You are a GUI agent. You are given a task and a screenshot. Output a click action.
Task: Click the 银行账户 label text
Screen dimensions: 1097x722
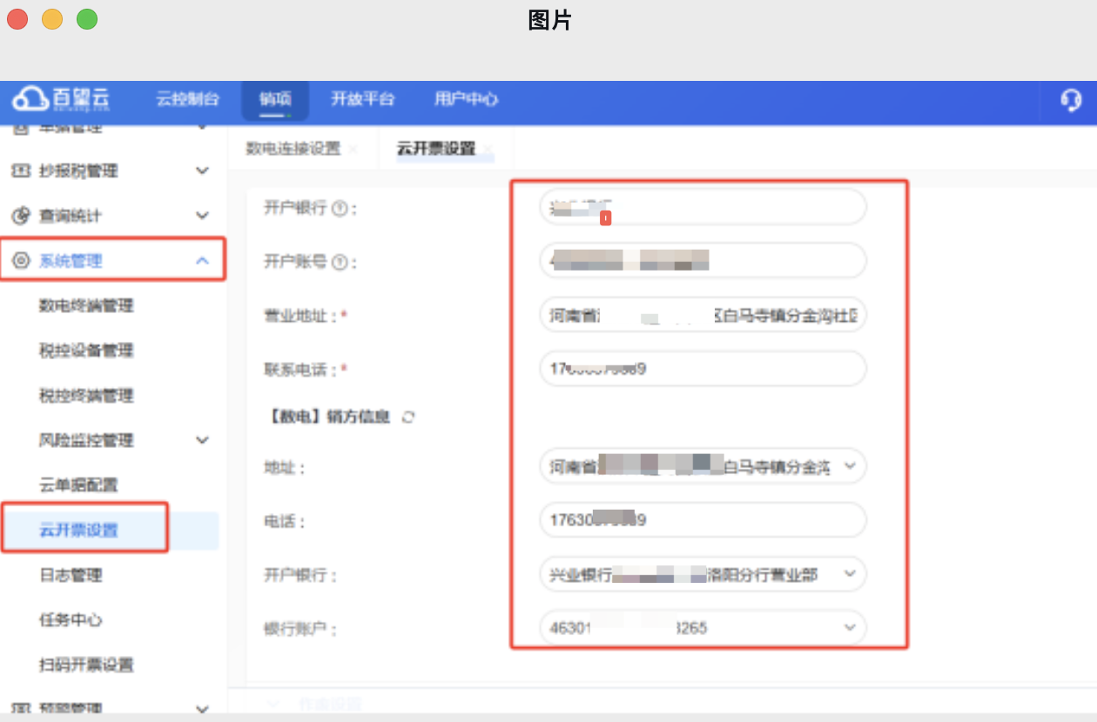[300, 629]
